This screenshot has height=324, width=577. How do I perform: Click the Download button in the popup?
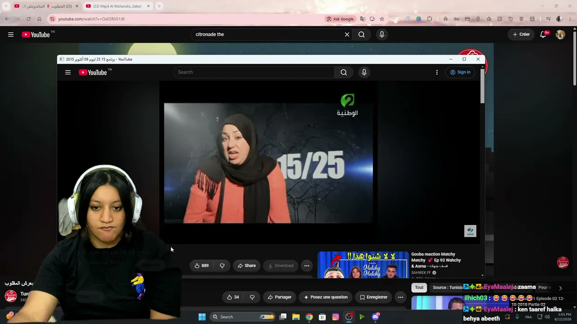coord(281,265)
